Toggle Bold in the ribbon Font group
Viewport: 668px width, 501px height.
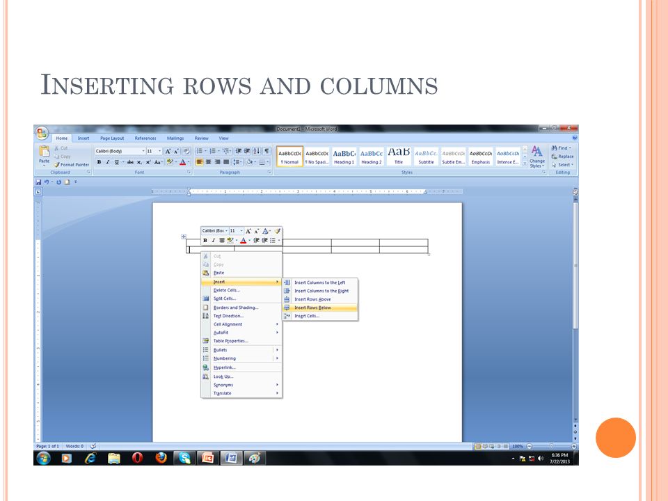(x=99, y=162)
